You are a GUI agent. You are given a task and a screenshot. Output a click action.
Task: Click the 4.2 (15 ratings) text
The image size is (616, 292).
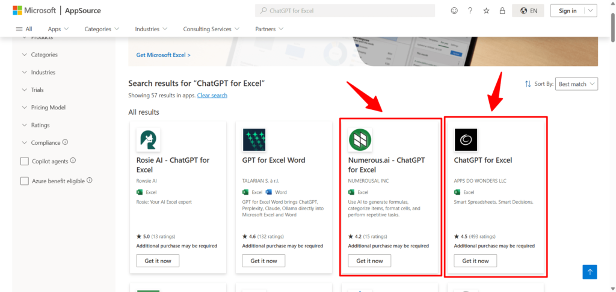click(x=368, y=237)
